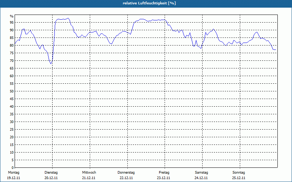Click the date 21.12.11
The height and width of the screenshot is (182, 292).
click(x=89, y=178)
